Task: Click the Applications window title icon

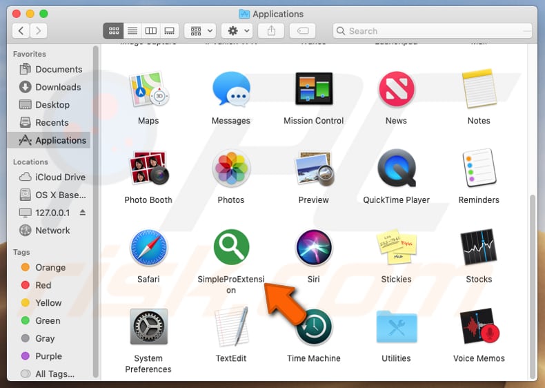Action: 244,14
